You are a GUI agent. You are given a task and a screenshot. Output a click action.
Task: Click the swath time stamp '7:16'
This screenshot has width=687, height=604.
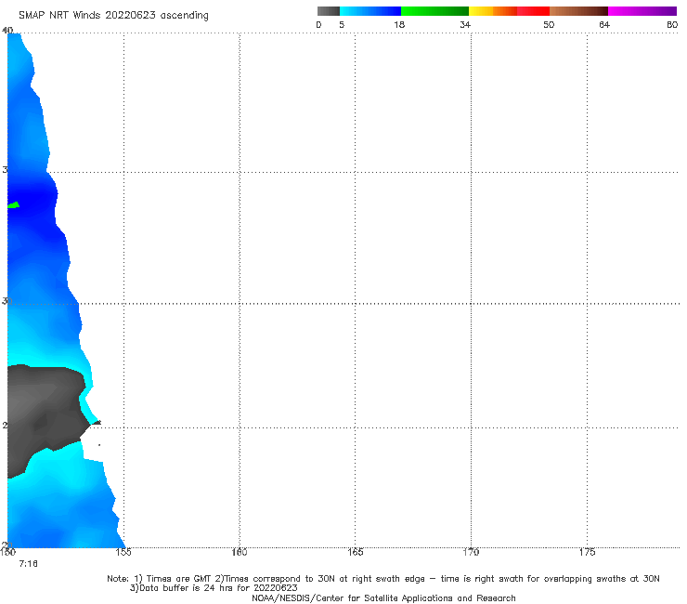tap(28, 564)
